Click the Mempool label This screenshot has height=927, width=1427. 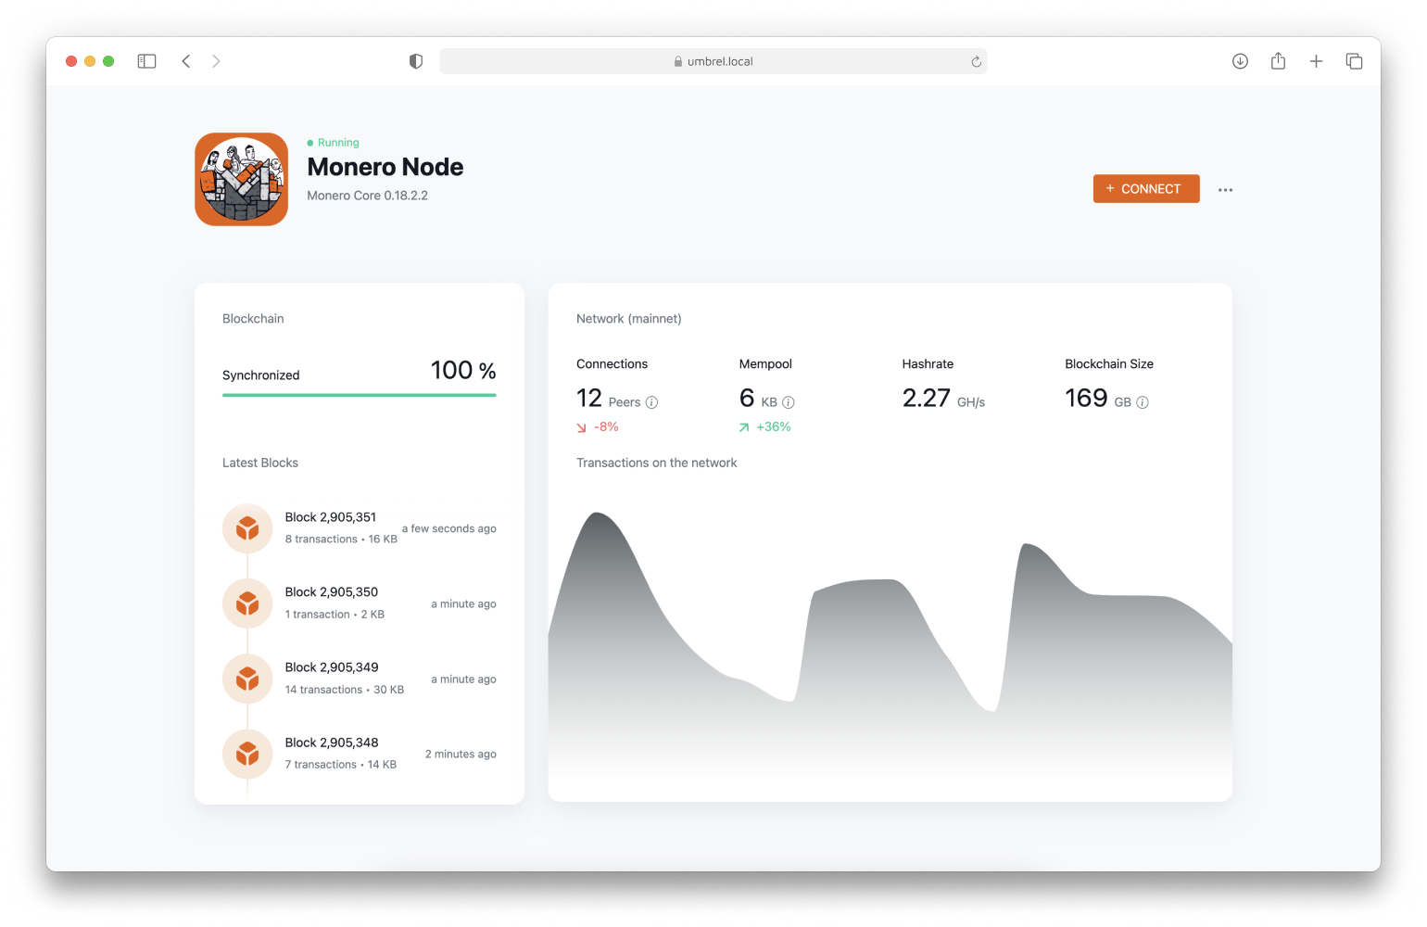[765, 364]
